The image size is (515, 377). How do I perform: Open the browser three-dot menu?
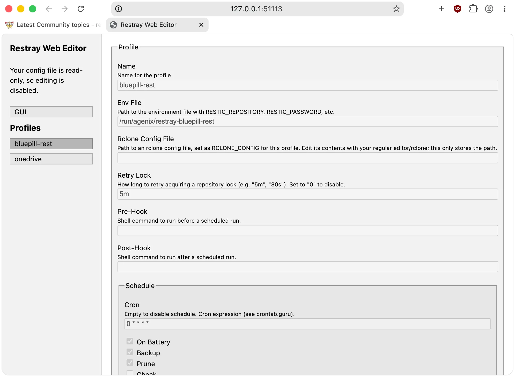pyautogui.click(x=505, y=9)
